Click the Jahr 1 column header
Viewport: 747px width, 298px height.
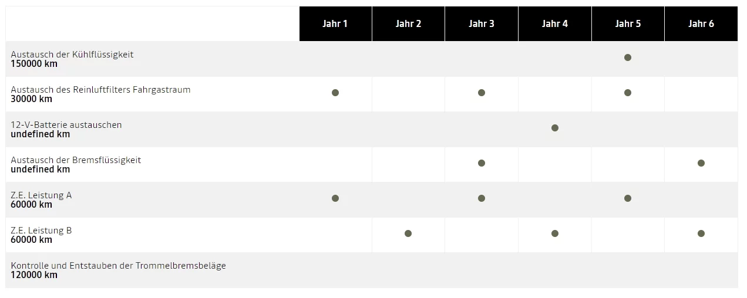click(x=335, y=24)
